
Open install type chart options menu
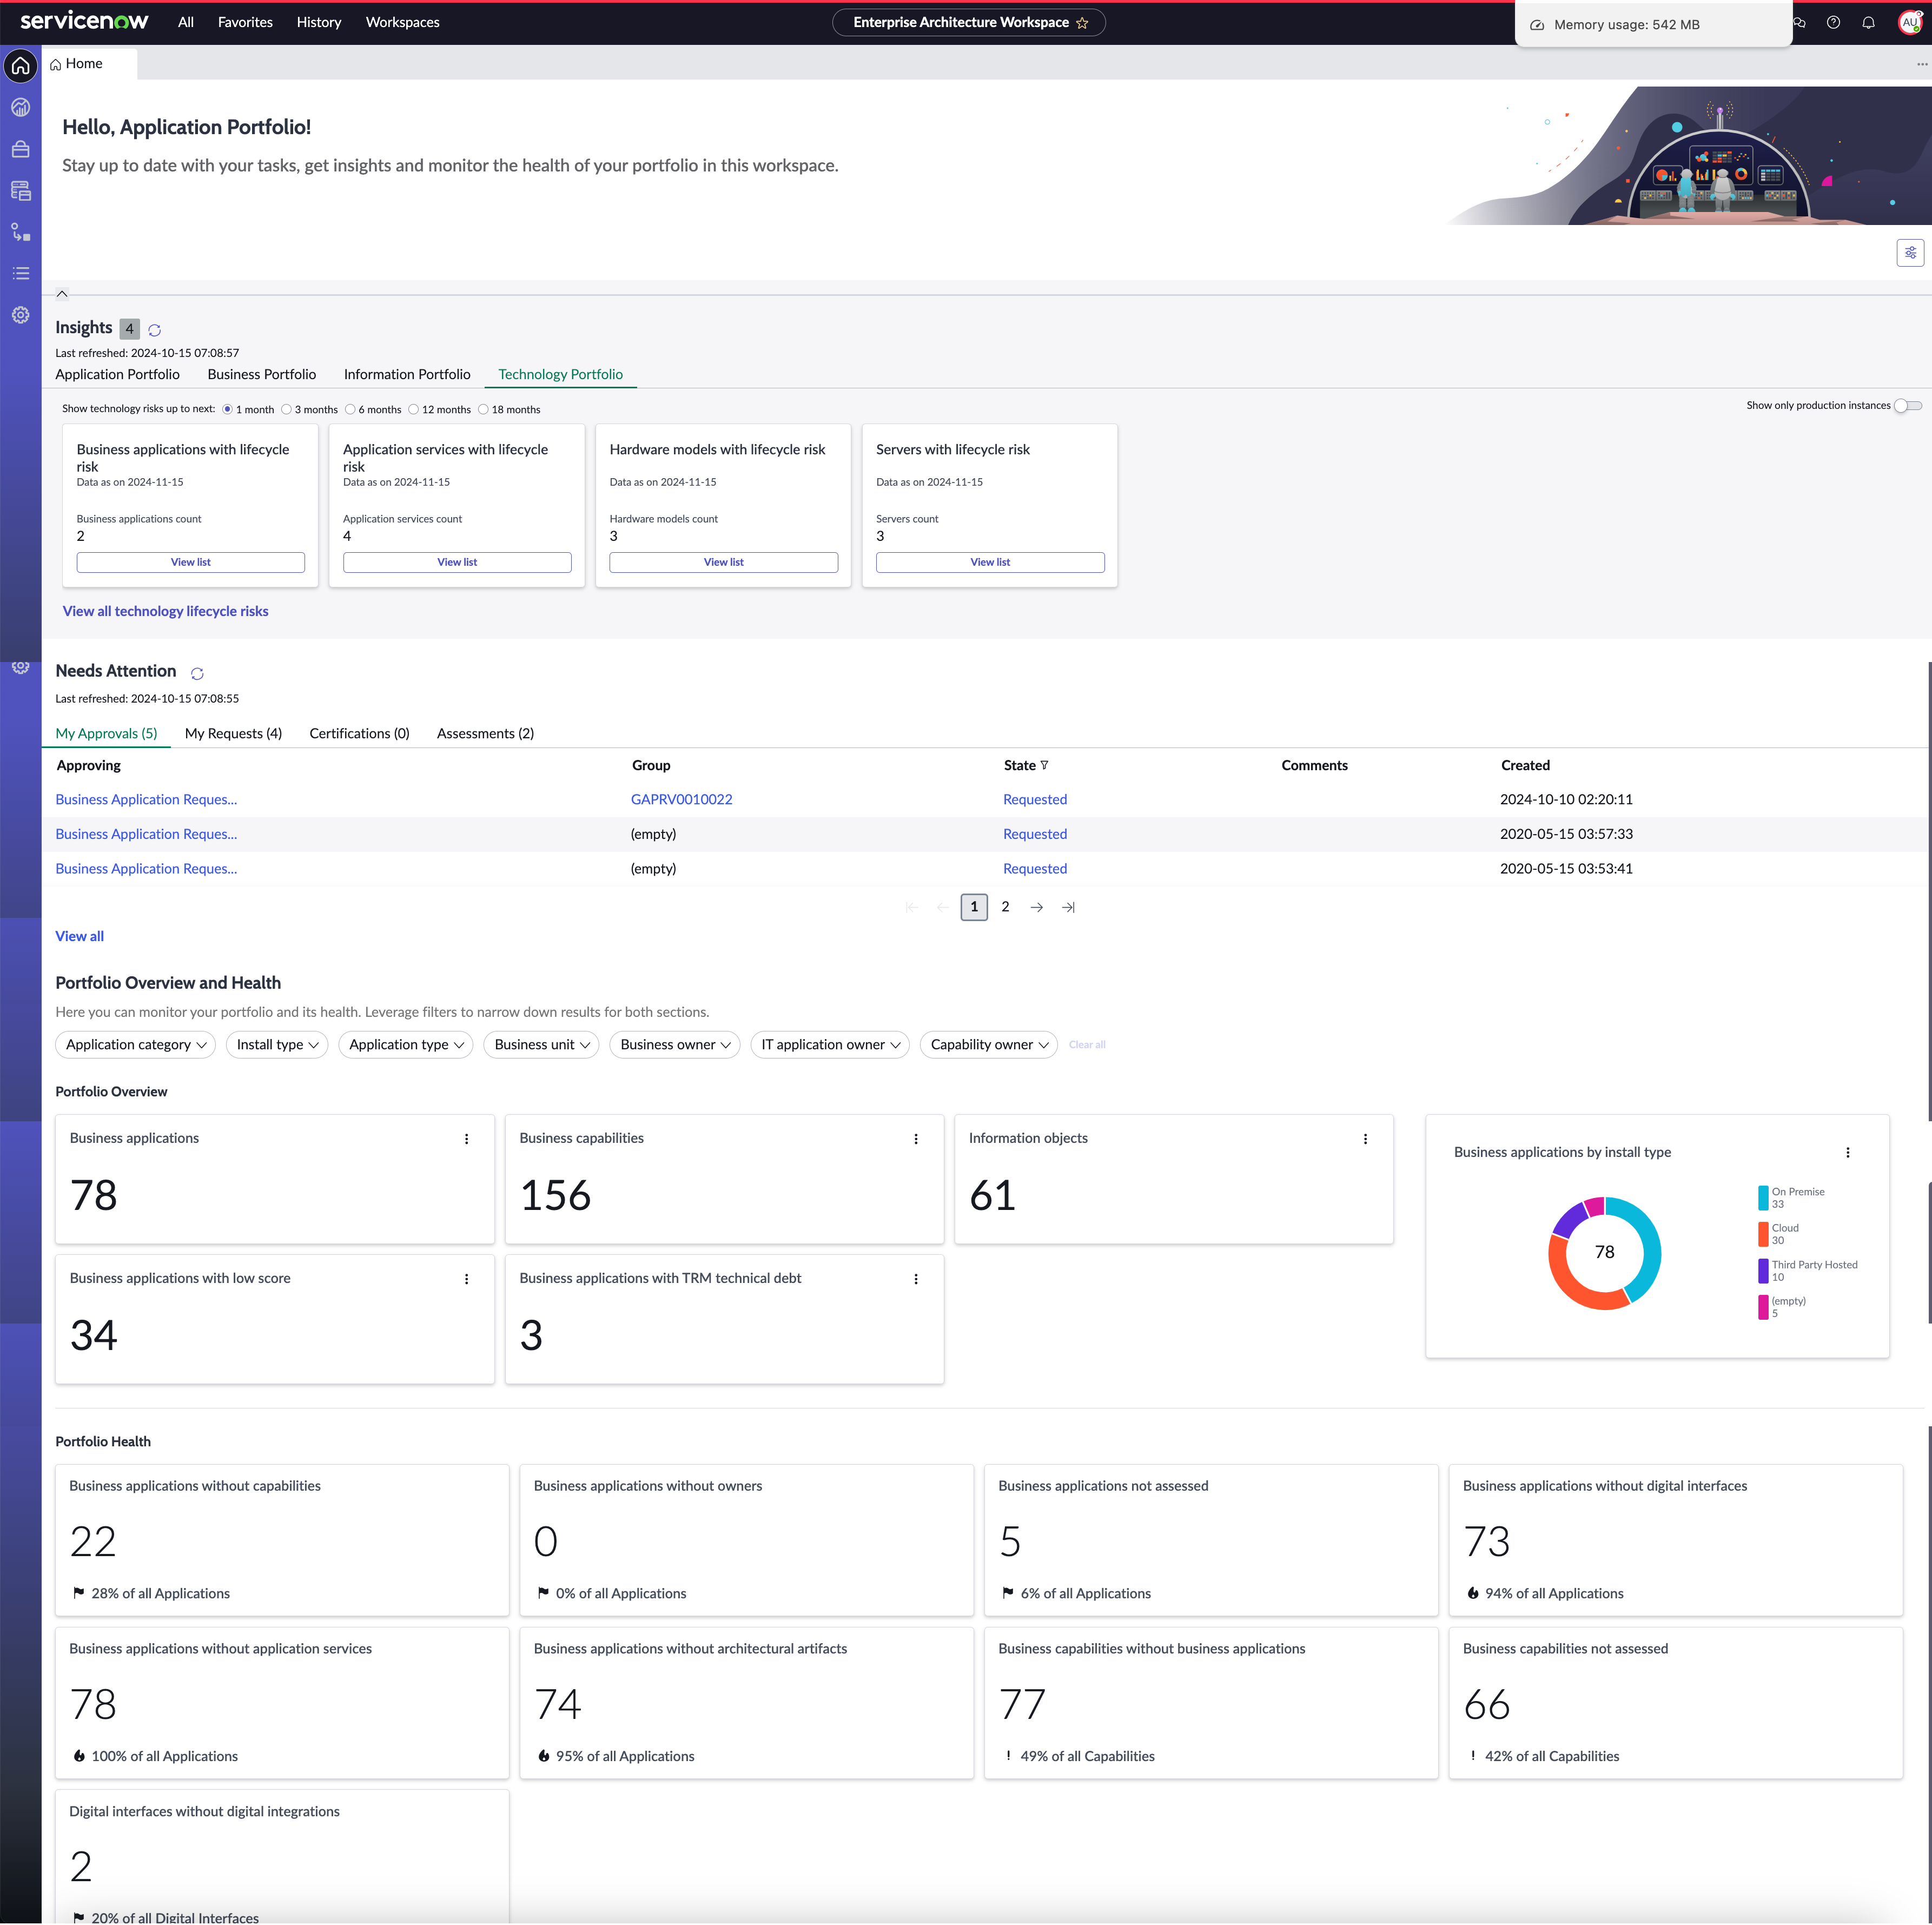(x=1847, y=1153)
